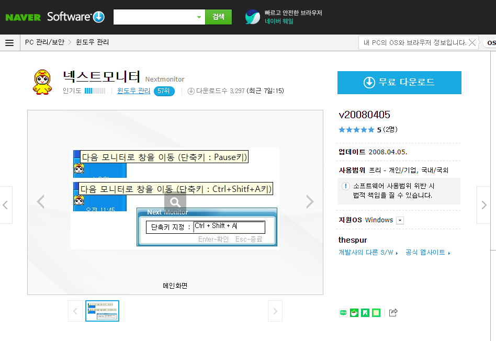Open the Naver Whale browser icon
Viewport: 496px width, 341px height.
pos(252,17)
